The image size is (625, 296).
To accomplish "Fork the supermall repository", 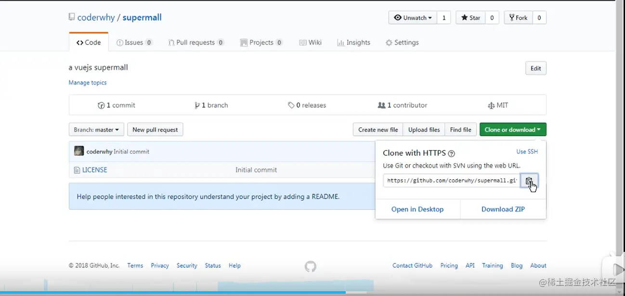I will [518, 18].
